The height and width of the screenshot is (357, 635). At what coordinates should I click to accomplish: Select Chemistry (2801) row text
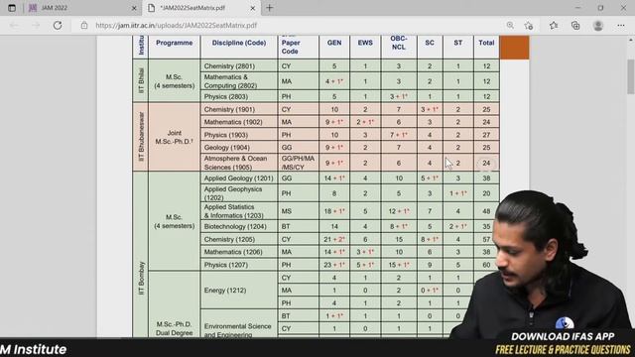(x=229, y=66)
